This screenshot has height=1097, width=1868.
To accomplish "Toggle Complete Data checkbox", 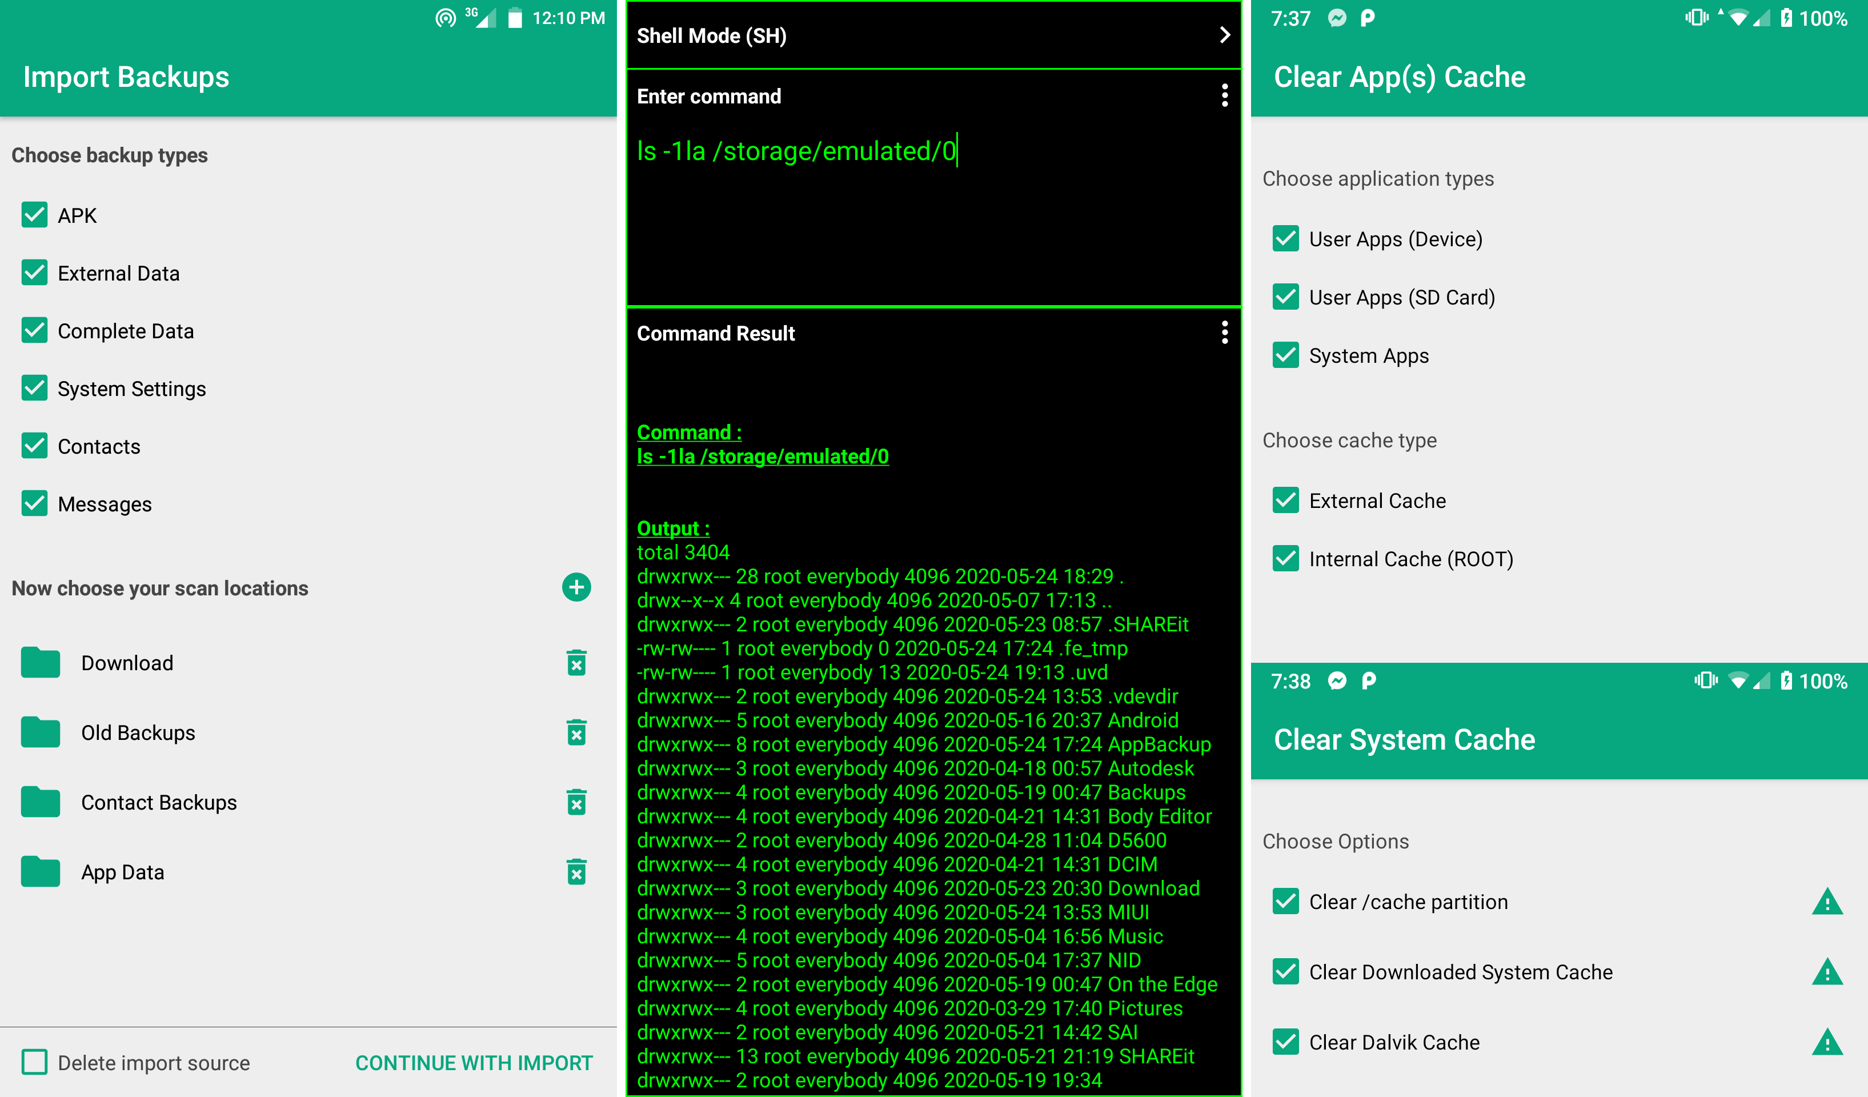I will [x=35, y=331].
